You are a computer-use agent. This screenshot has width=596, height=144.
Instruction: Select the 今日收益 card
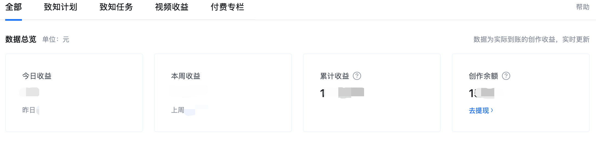point(74,93)
